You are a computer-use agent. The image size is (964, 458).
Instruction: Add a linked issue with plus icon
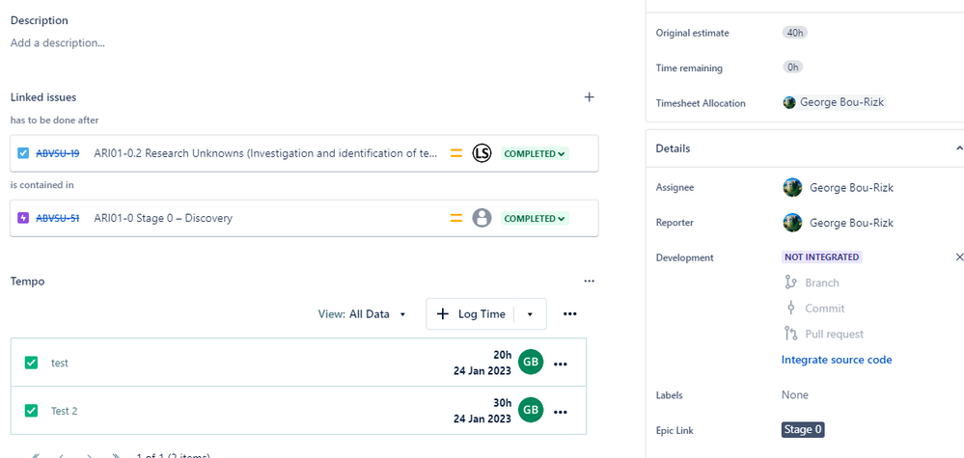[x=589, y=97]
